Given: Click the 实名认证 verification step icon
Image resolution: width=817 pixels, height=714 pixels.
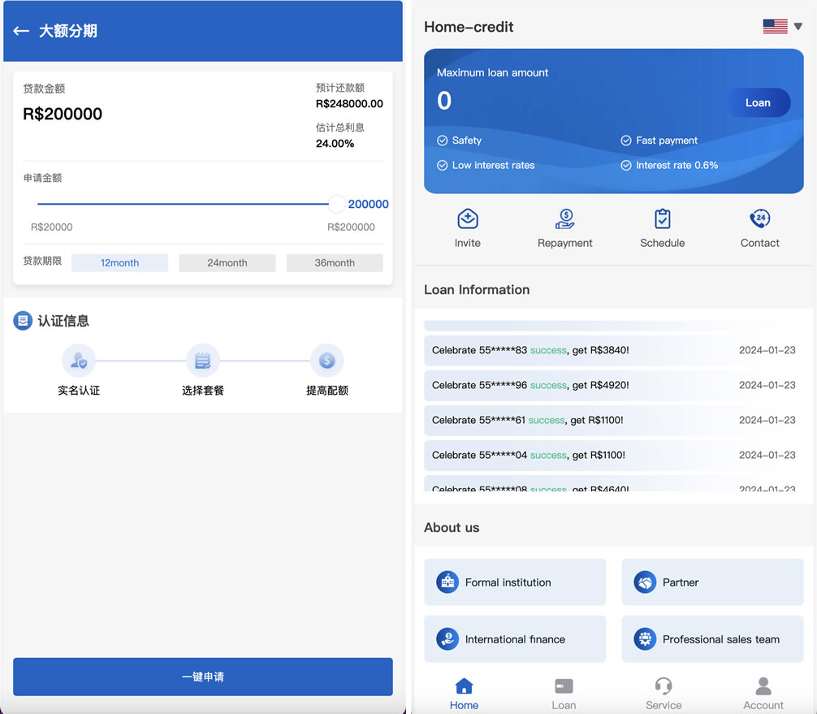Looking at the screenshot, I should pos(78,360).
